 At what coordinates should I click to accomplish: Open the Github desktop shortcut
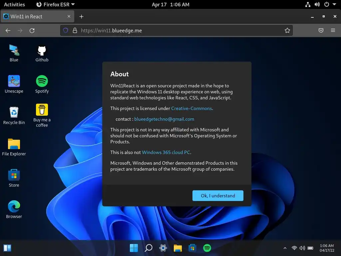point(42,53)
